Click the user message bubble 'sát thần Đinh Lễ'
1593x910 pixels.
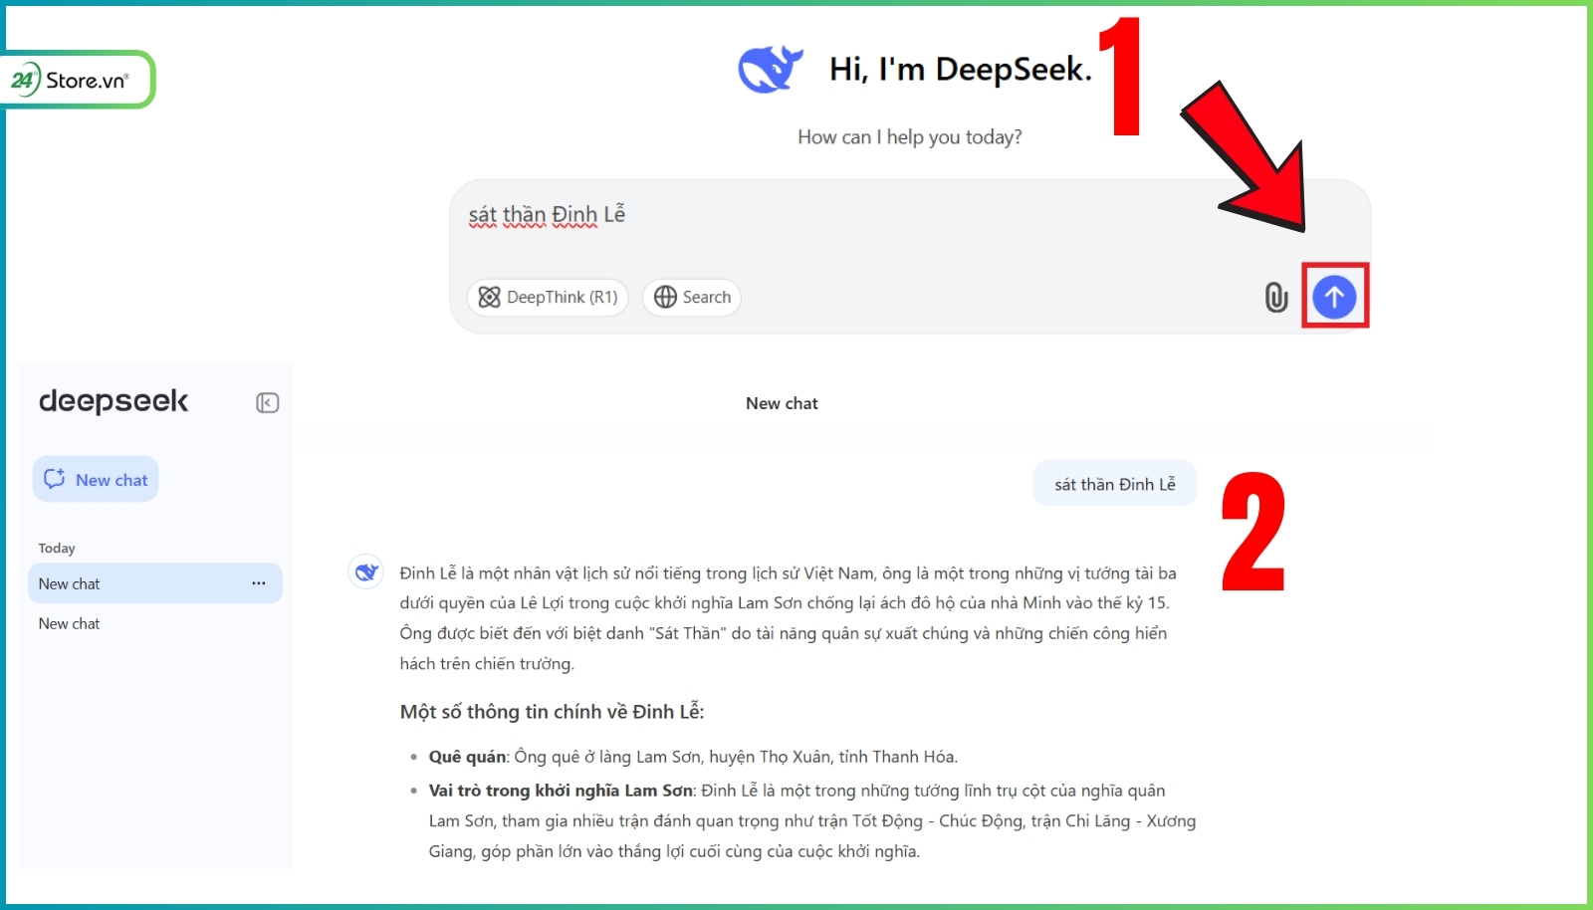pos(1114,484)
